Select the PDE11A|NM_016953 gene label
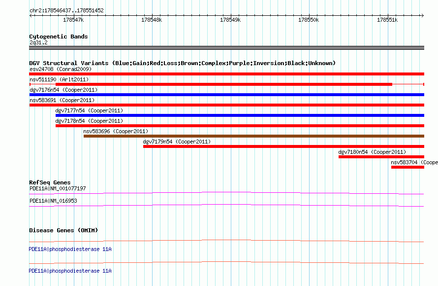Screen dimensions: 438x286 (53, 201)
